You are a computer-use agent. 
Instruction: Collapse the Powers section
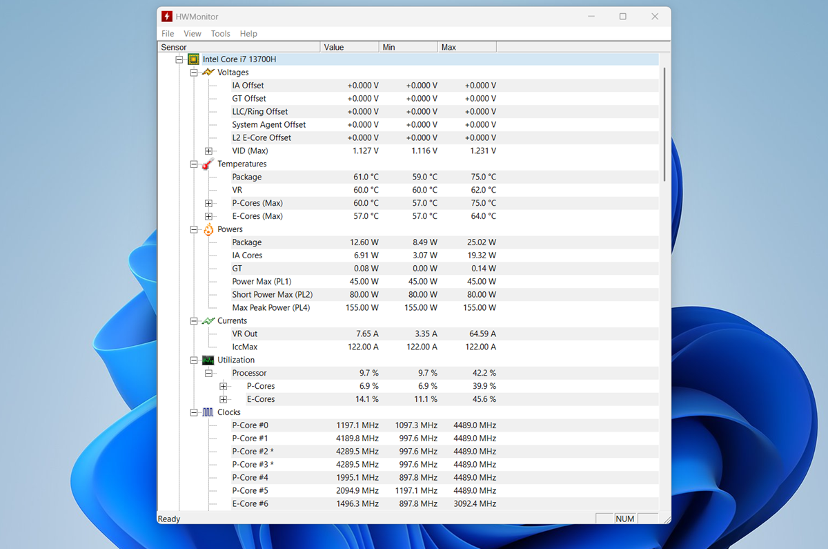194,230
